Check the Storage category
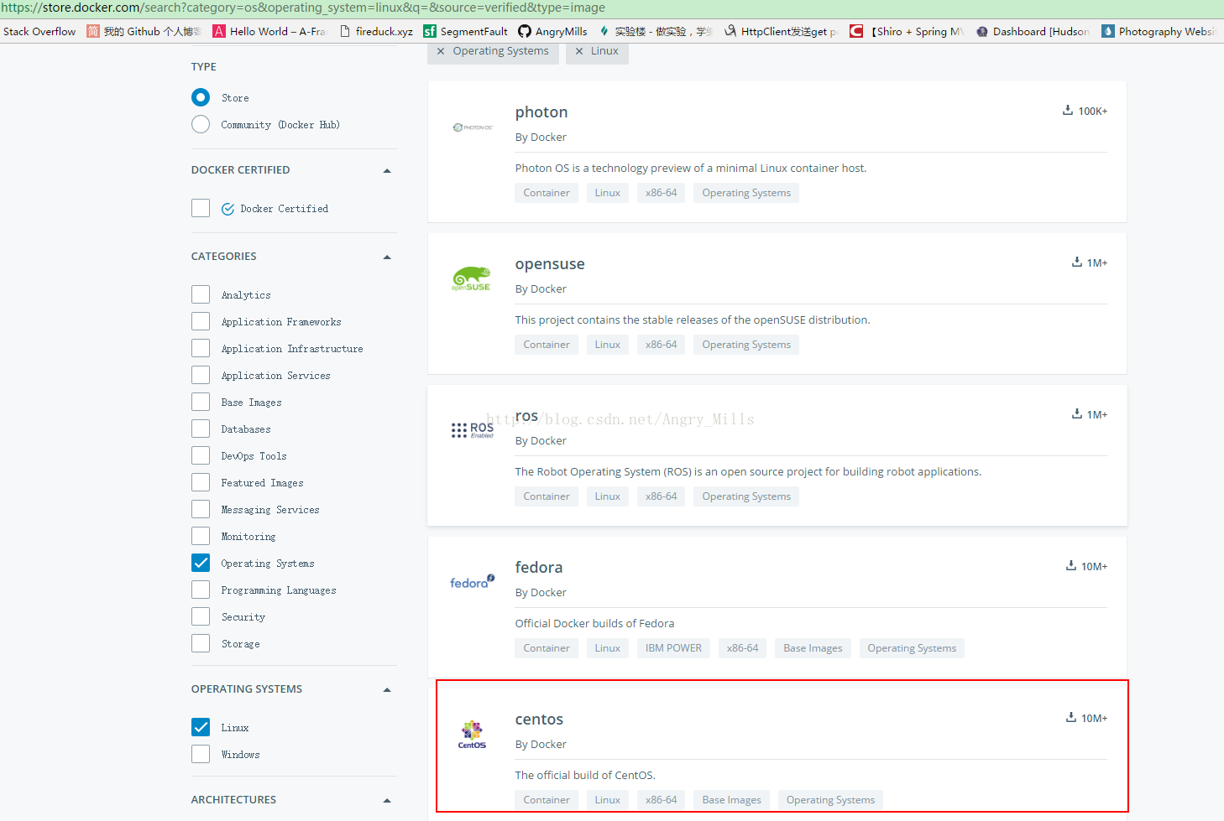Viewport: 1224px width, 821px height. tap(201, 643)
